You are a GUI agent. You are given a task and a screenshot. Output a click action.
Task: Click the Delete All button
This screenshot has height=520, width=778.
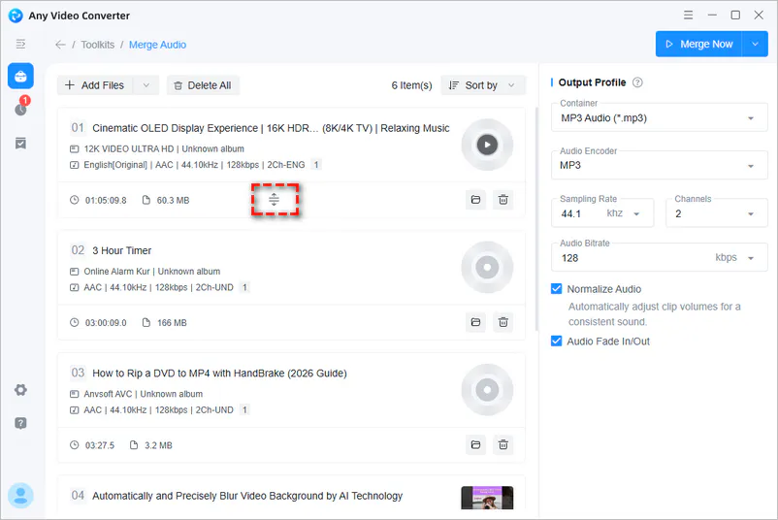coord(203,85)
